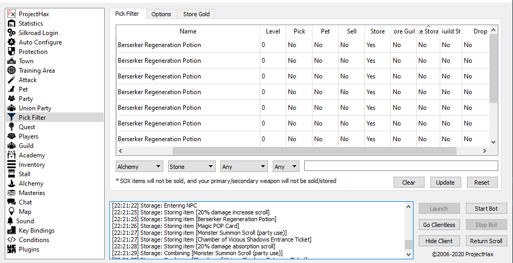
Task: Open the narrow Any dropdown beside search field
Action: pos(286,167)
